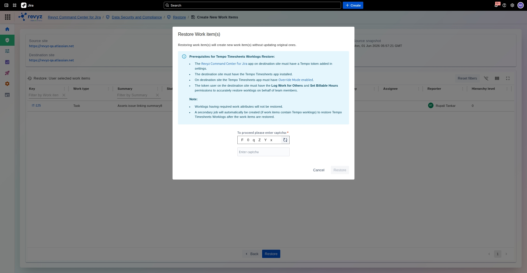Click the Filter by Work item field
Image resolution: width=527 pixels, height=273 pixels.
point(44,95)
